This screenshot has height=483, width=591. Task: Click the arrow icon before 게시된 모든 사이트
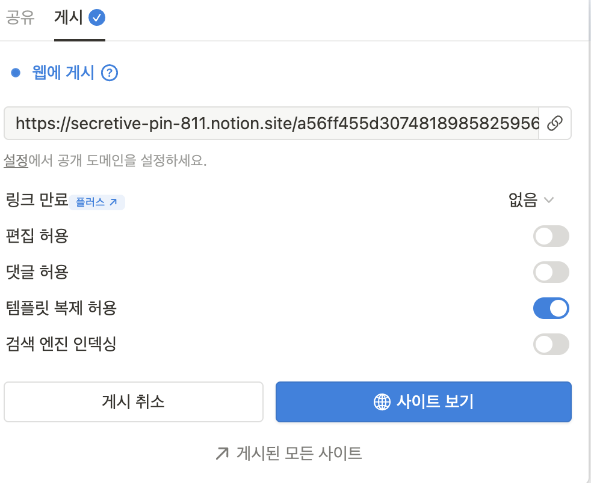(222, 454)
